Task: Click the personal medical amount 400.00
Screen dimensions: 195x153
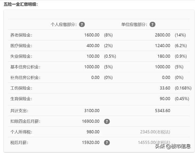Action: point(93,46)
